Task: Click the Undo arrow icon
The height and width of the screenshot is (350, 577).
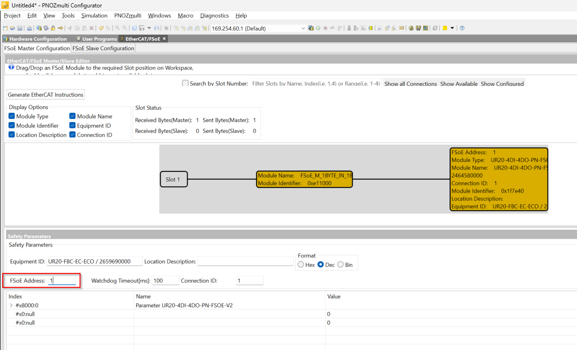Action: tap(101, 28)
